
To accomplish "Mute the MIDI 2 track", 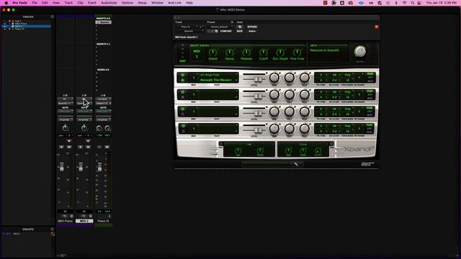I will click(88, 147).
